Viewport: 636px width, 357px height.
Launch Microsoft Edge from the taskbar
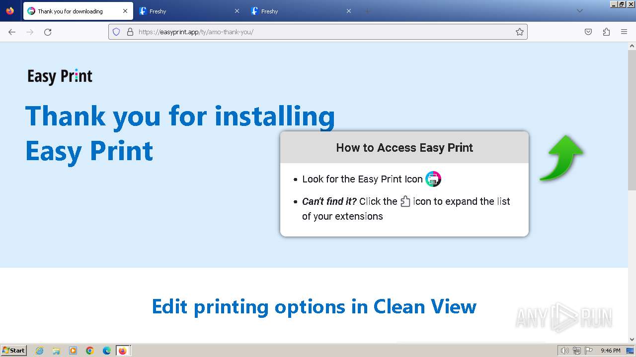107,351
